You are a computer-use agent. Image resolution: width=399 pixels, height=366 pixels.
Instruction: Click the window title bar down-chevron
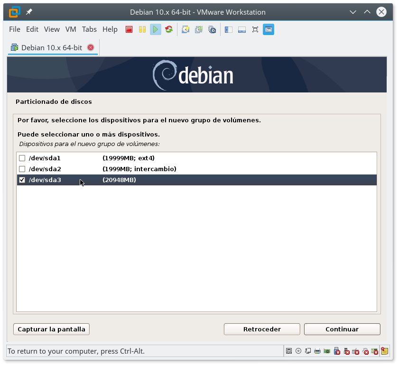coord(353,12)
